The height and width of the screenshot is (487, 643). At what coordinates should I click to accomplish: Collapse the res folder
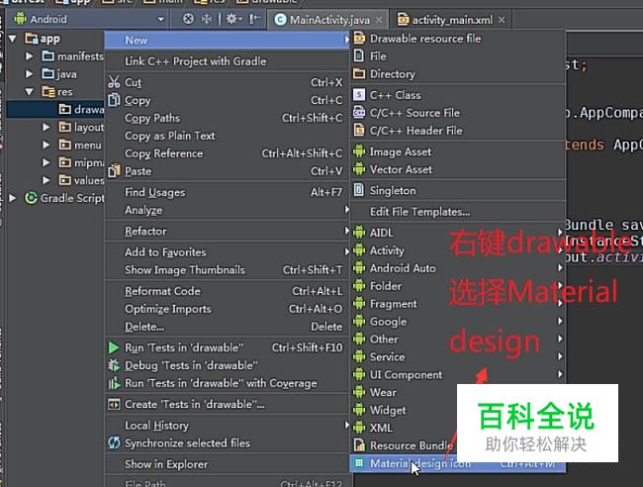(x=29, y=91)
